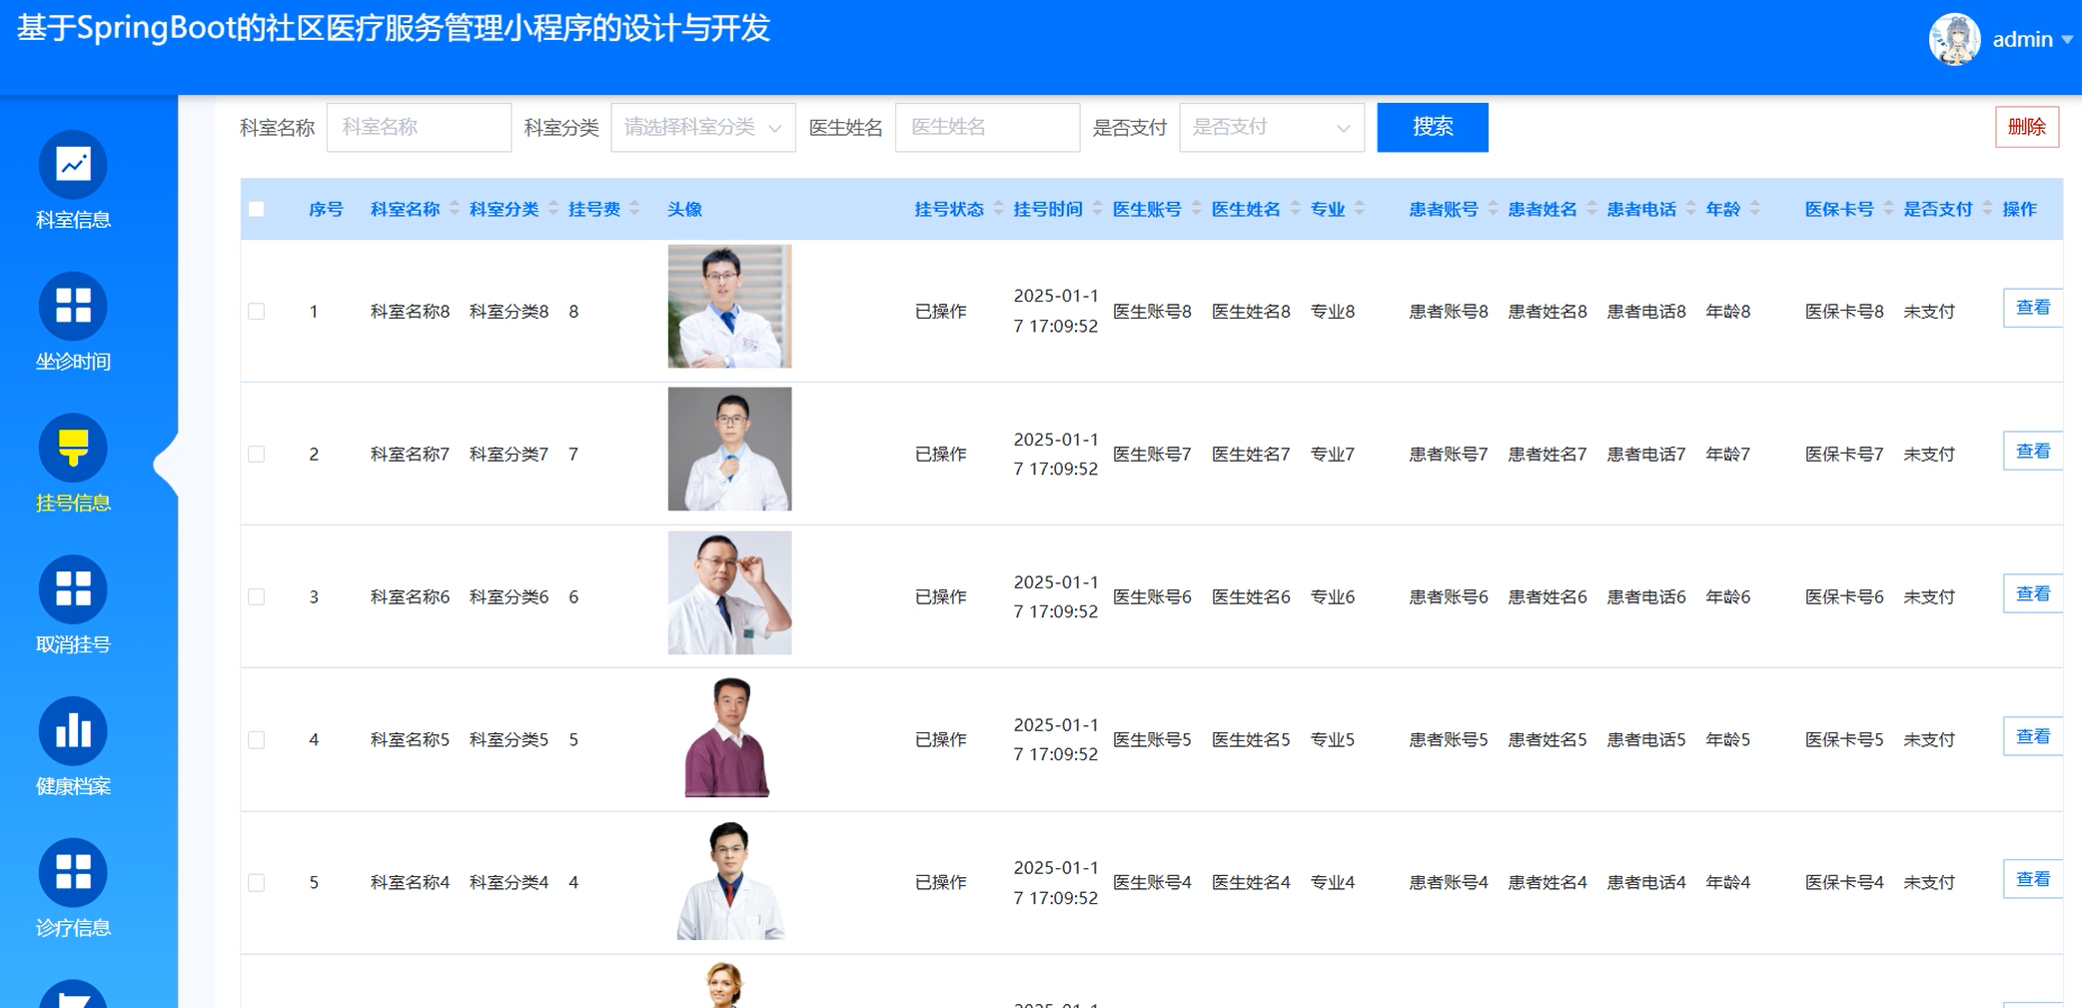Open the 请选择科室分类 dropdown
Viewport: 2082px width, 1008px height.
[703, 128]
